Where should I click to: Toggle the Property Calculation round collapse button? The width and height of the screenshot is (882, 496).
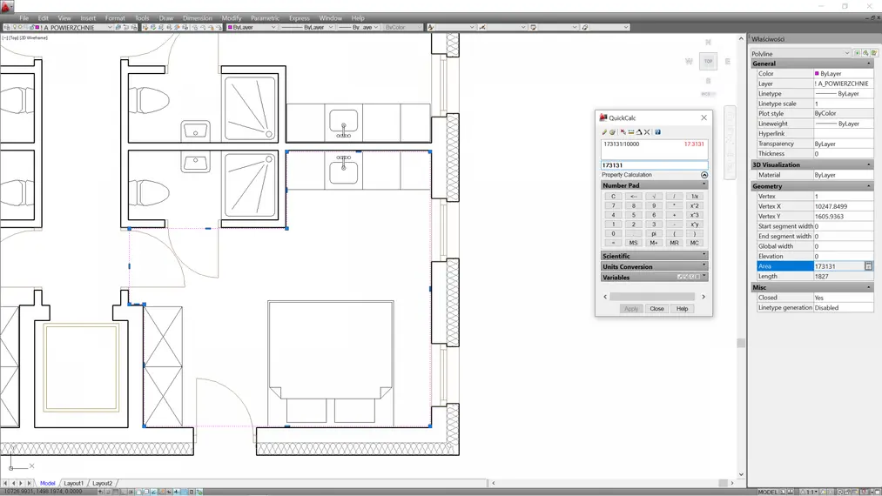pos(704,175)
